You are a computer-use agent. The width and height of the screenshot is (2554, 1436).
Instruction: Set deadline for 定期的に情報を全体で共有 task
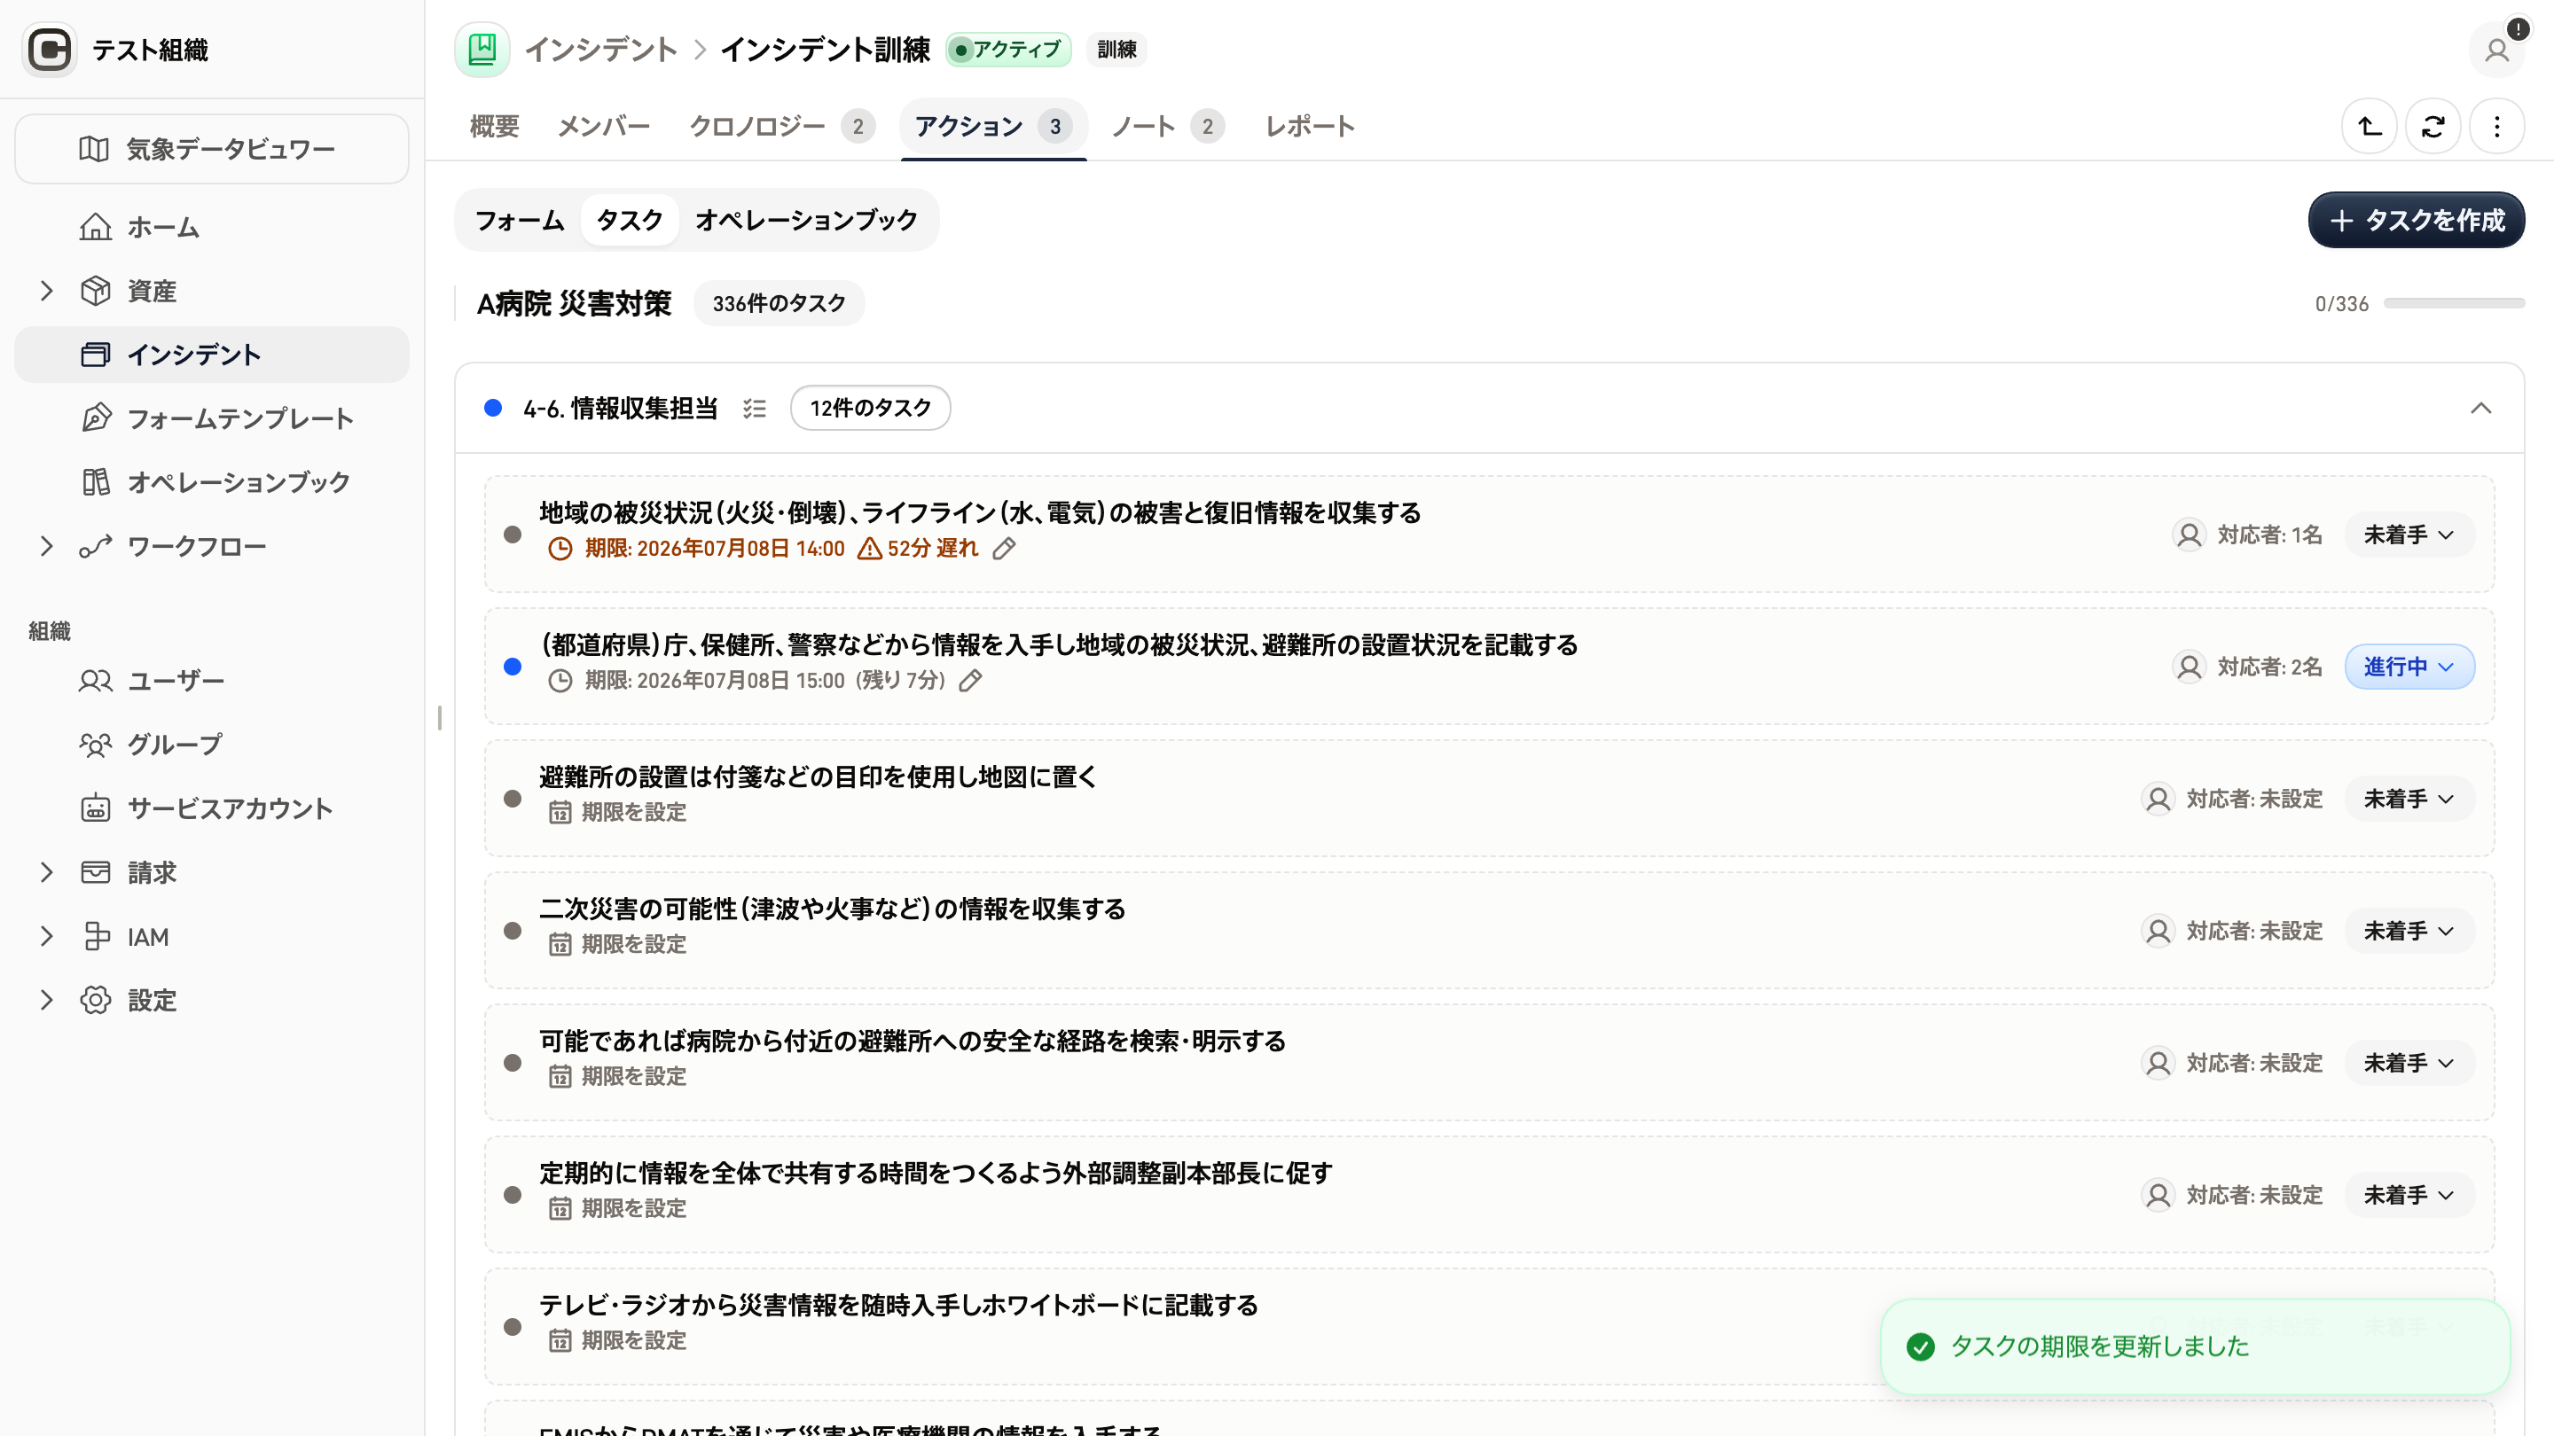pos(616,1209)
